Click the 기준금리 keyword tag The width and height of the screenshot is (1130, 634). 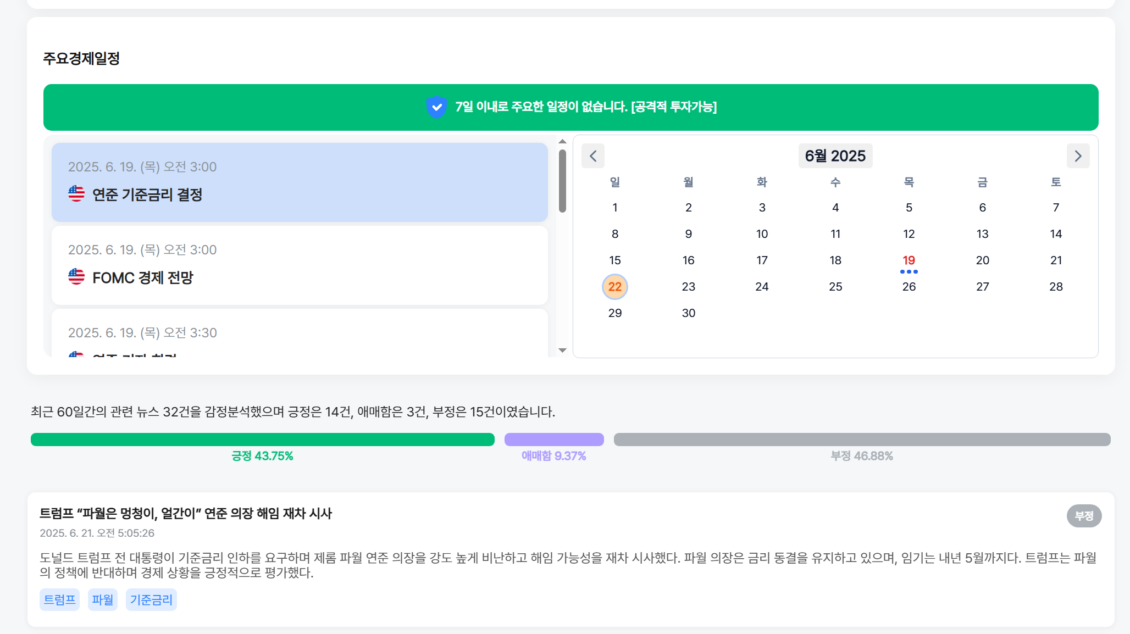coord(151,599)
